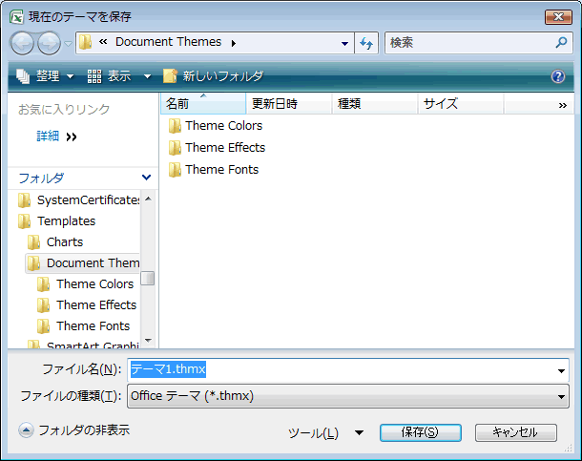Click the refresh button
This screenshot has width=582, height=461.
click(x=366, y=43)
